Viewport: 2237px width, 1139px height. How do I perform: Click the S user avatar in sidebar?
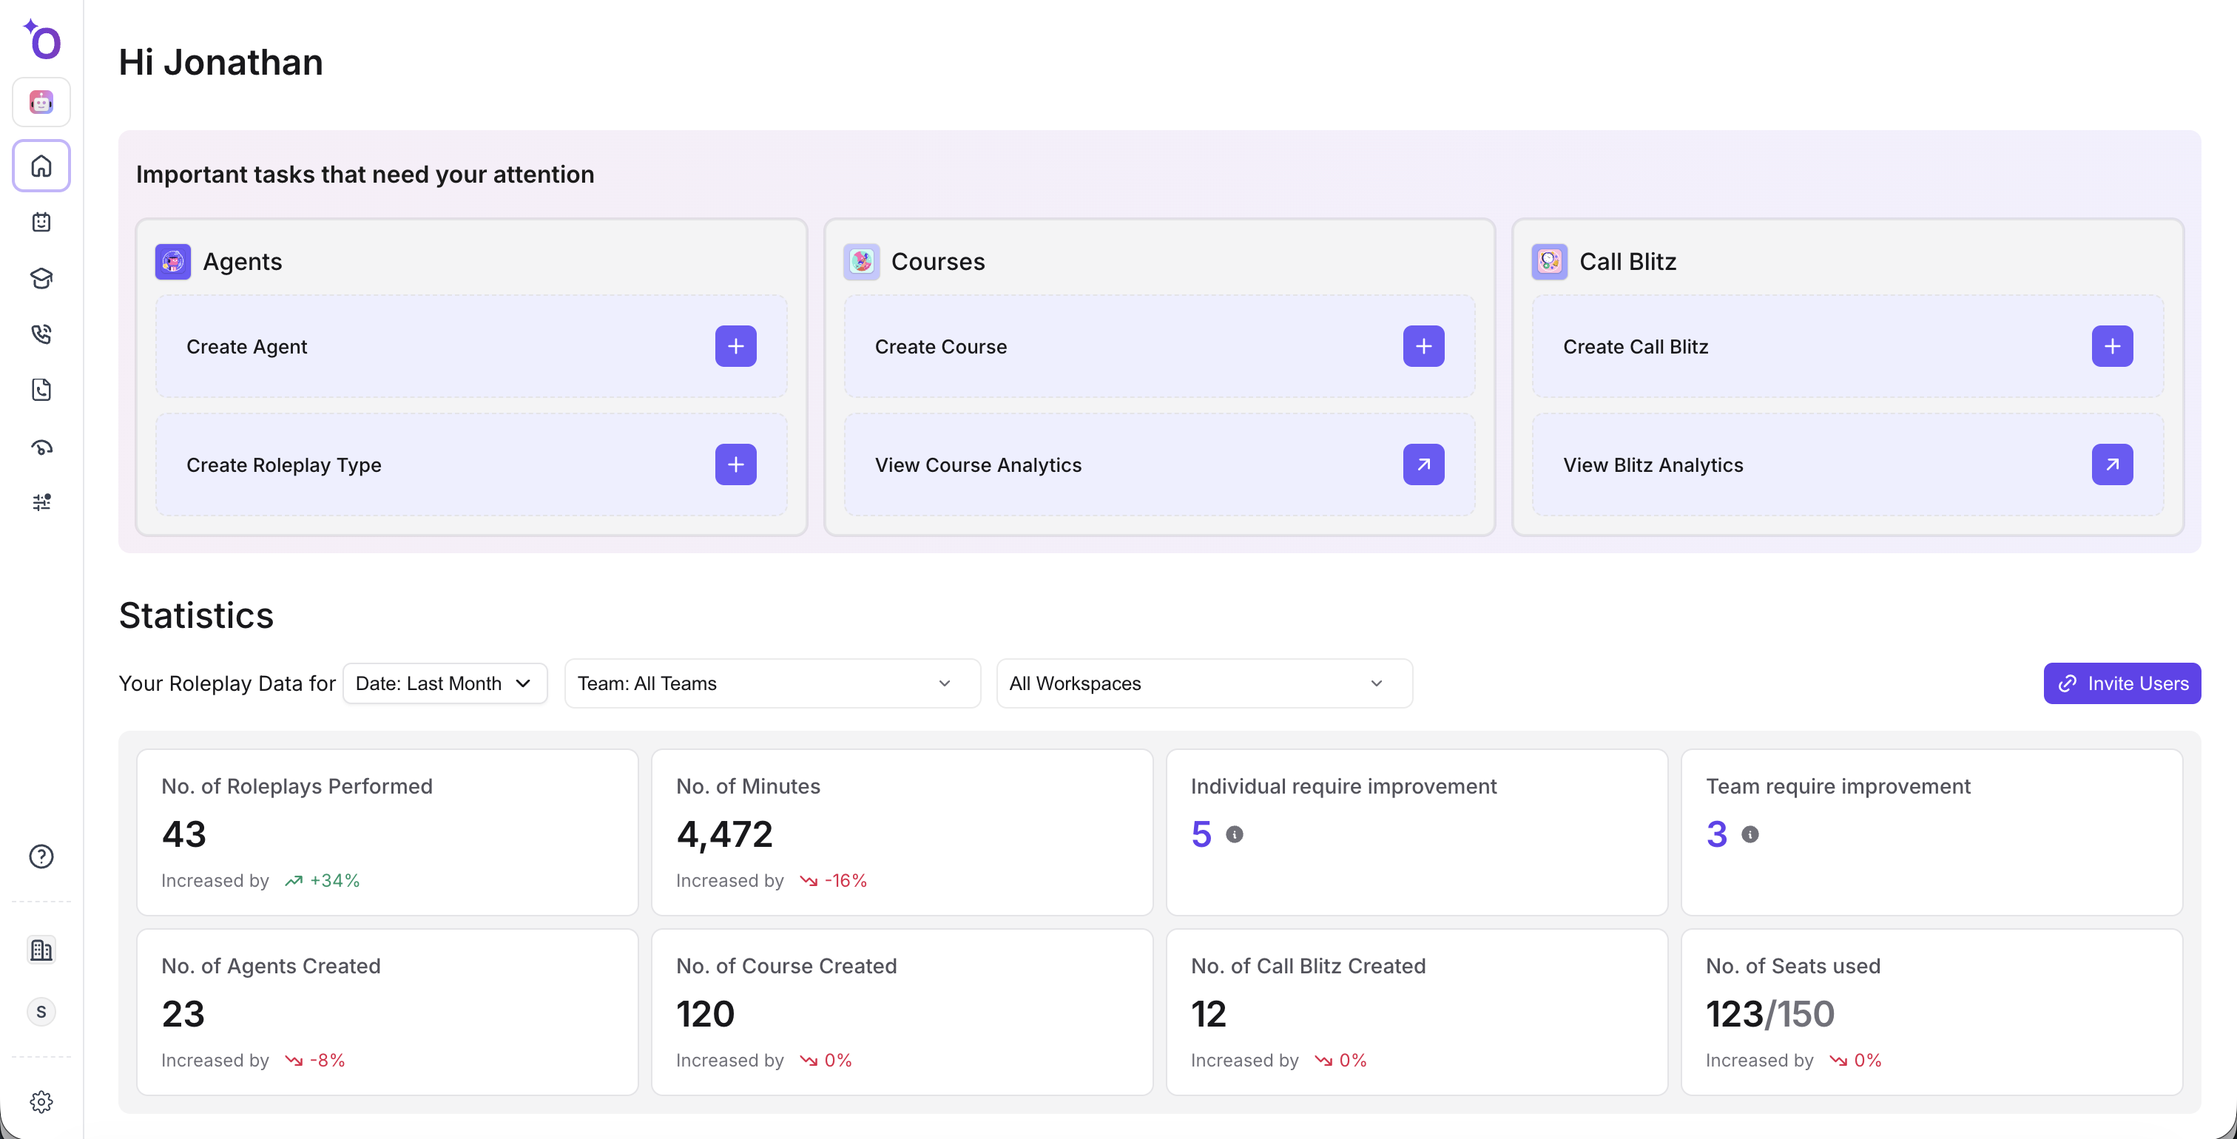pos(41,1011)
